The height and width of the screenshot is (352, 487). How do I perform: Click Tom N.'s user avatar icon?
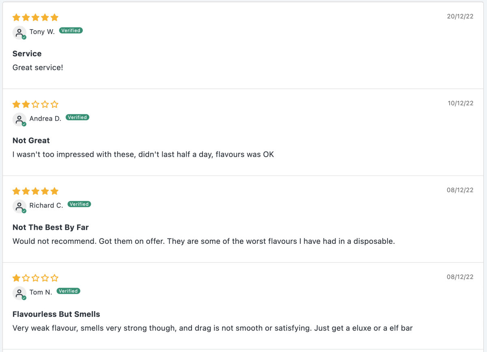[19, 293]
